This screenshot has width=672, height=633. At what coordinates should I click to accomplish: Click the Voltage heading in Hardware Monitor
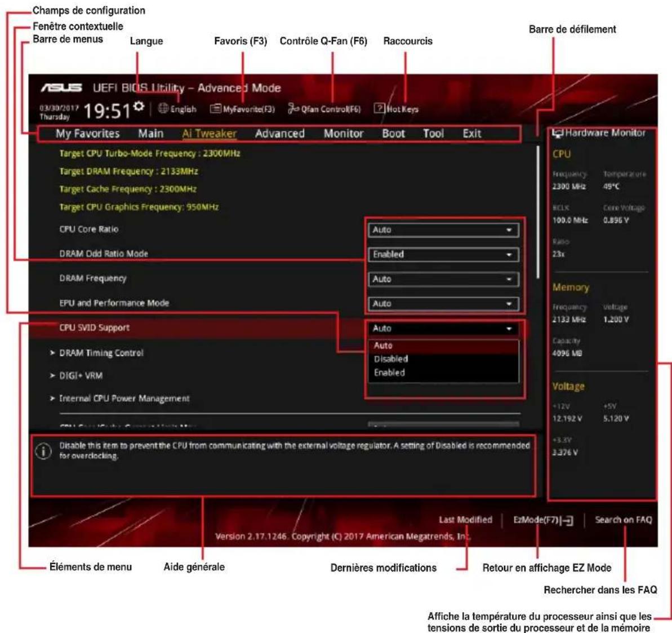click(568, 387)
